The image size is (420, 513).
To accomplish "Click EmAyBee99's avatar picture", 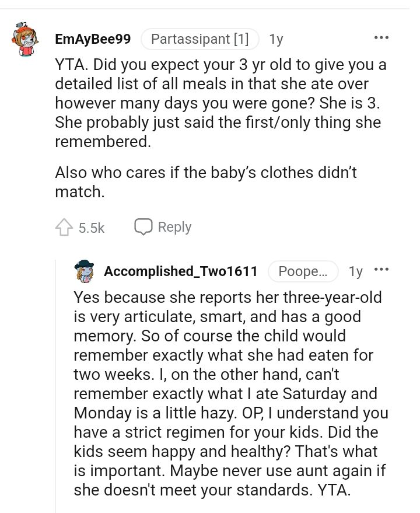I will point(26,39).
